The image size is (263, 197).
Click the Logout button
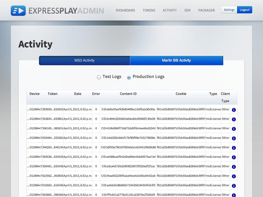(x=245, y=10)
